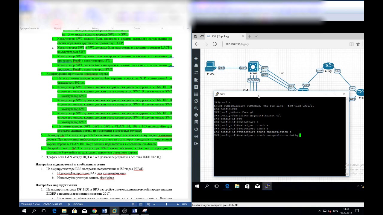Open File Explorer on remote desktop taskbar
This screenshot has width=383, height=215.
click(237, 186)
